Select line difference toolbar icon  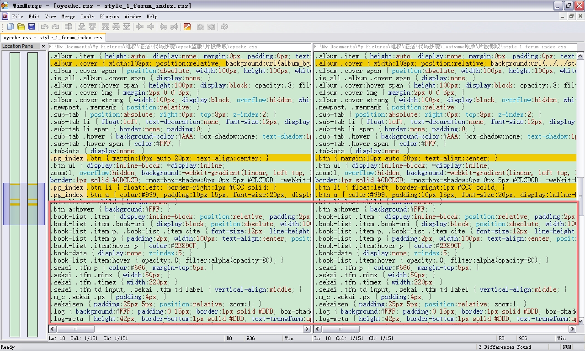tap(69, 27)
